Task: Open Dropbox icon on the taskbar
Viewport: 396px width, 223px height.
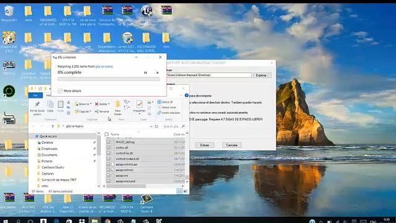Action: tap(82, 221)
